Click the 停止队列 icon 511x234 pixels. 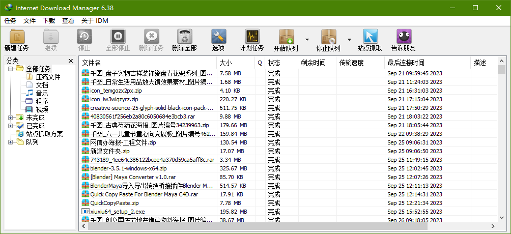coord(328,37)
